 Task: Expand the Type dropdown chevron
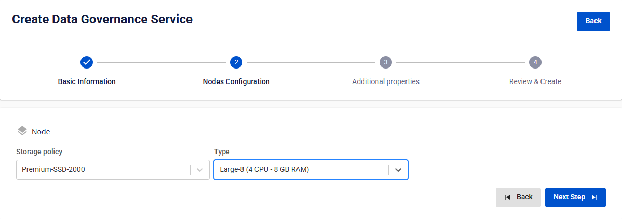click(398, 170)
